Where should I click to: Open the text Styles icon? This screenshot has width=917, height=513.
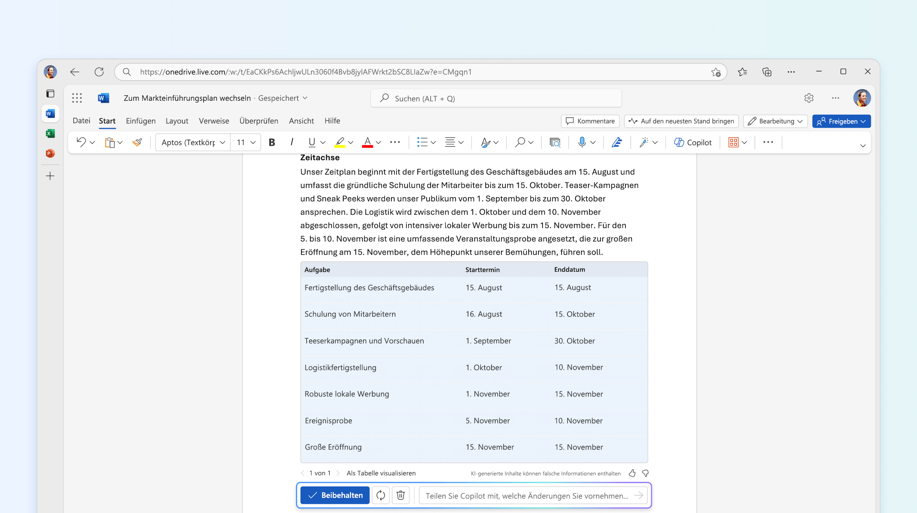[485, 142]
